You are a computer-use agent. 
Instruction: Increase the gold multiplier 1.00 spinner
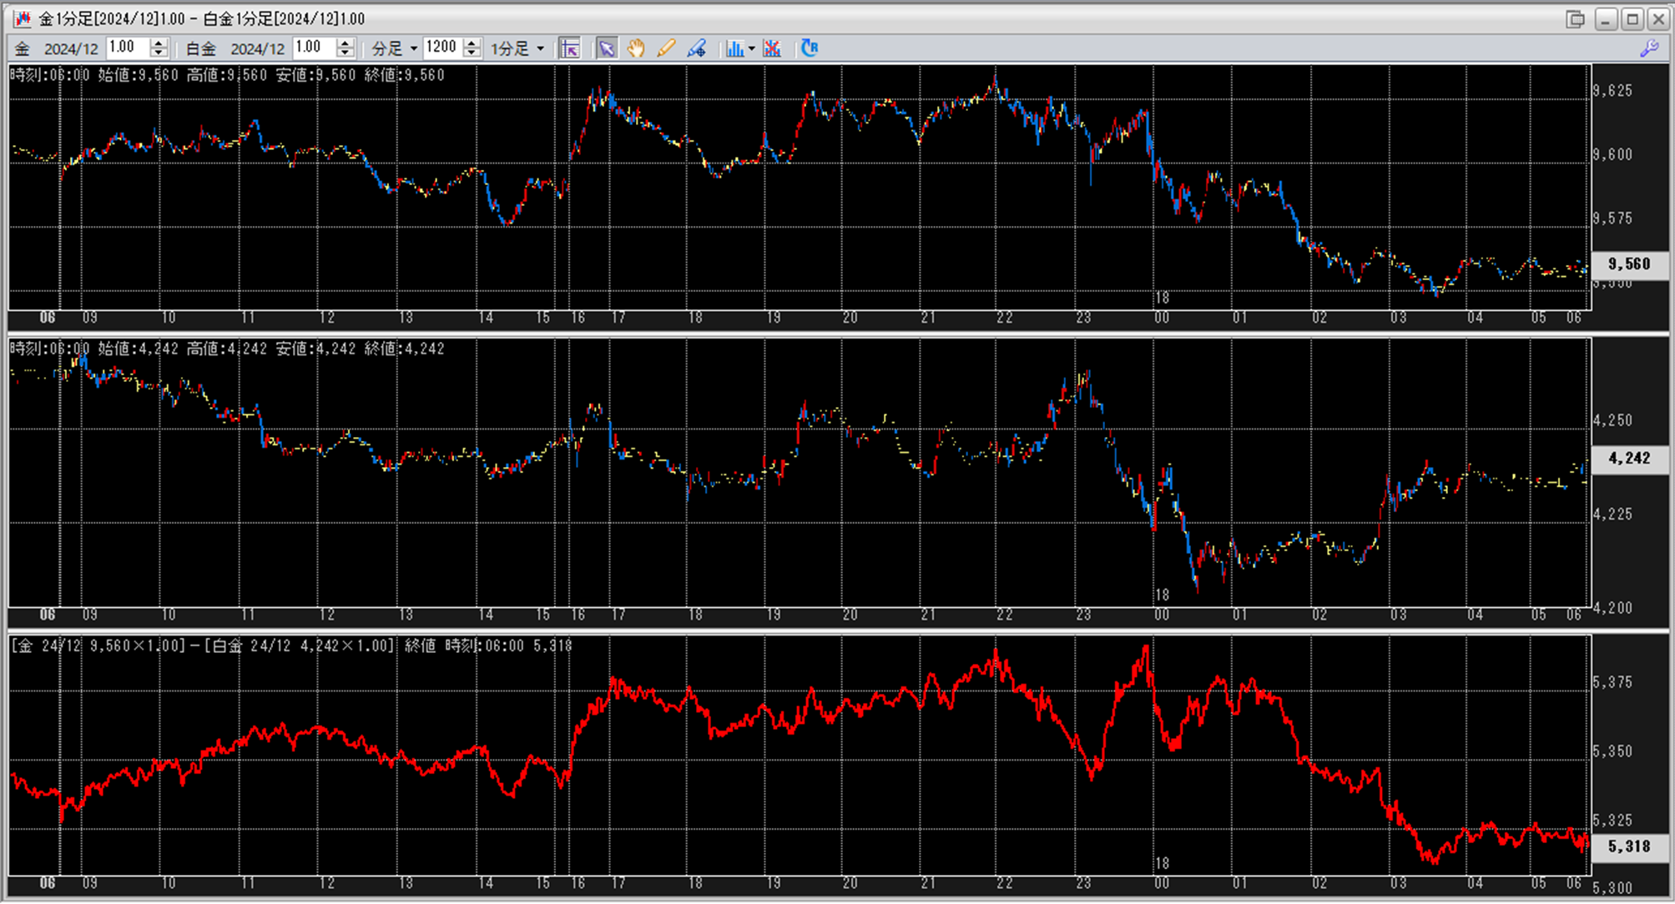tap(159, 43)
